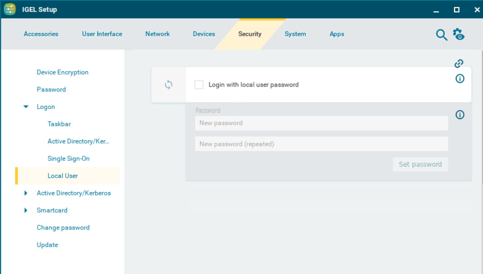483x274 pixels.
Task: Click the info icon next to the login checkbox
Action: pos(460,79)
